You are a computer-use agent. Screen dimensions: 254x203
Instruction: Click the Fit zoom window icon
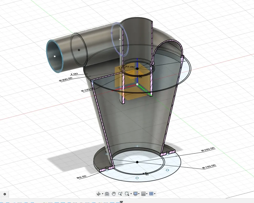click(x=127, y=194)
